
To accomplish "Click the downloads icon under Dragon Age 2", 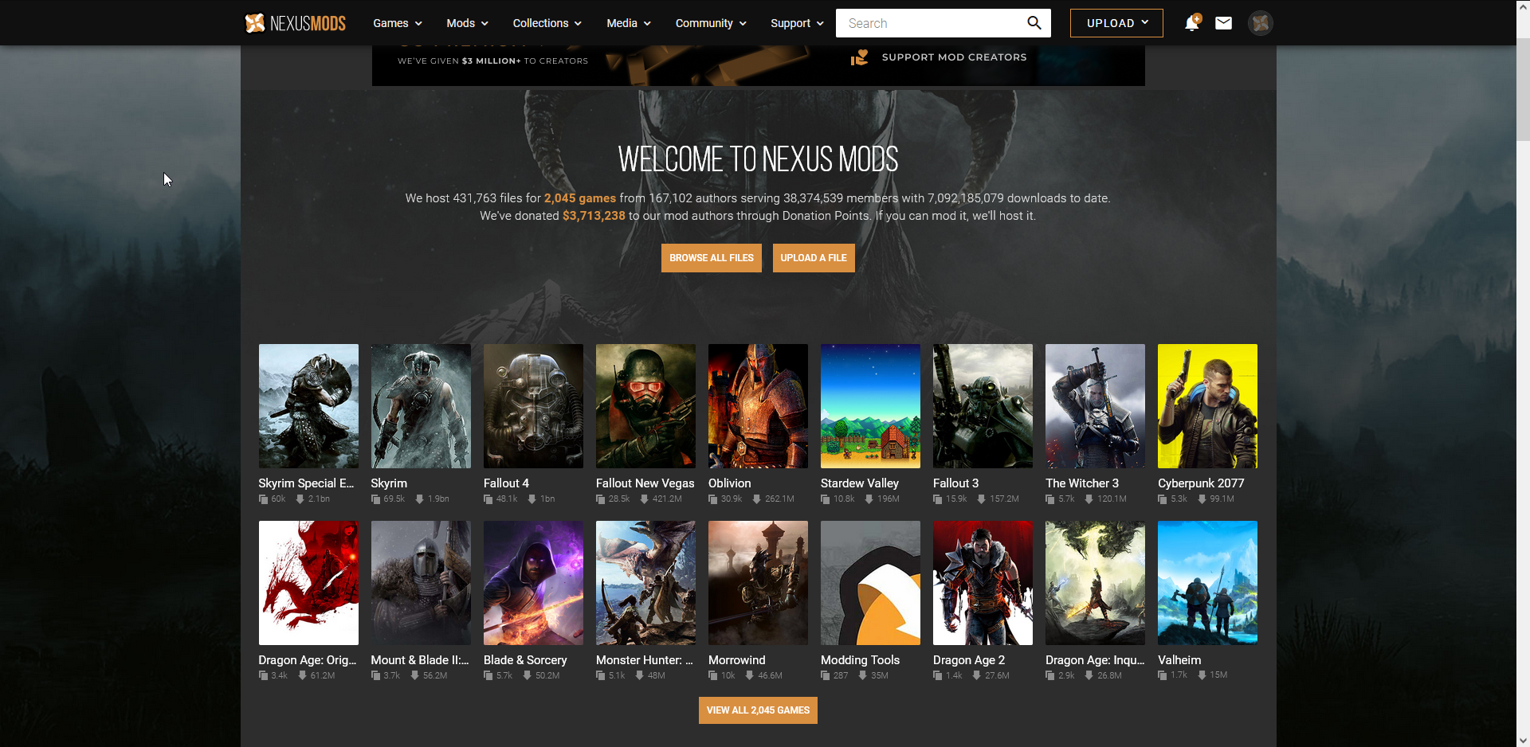I will [976, 675].
